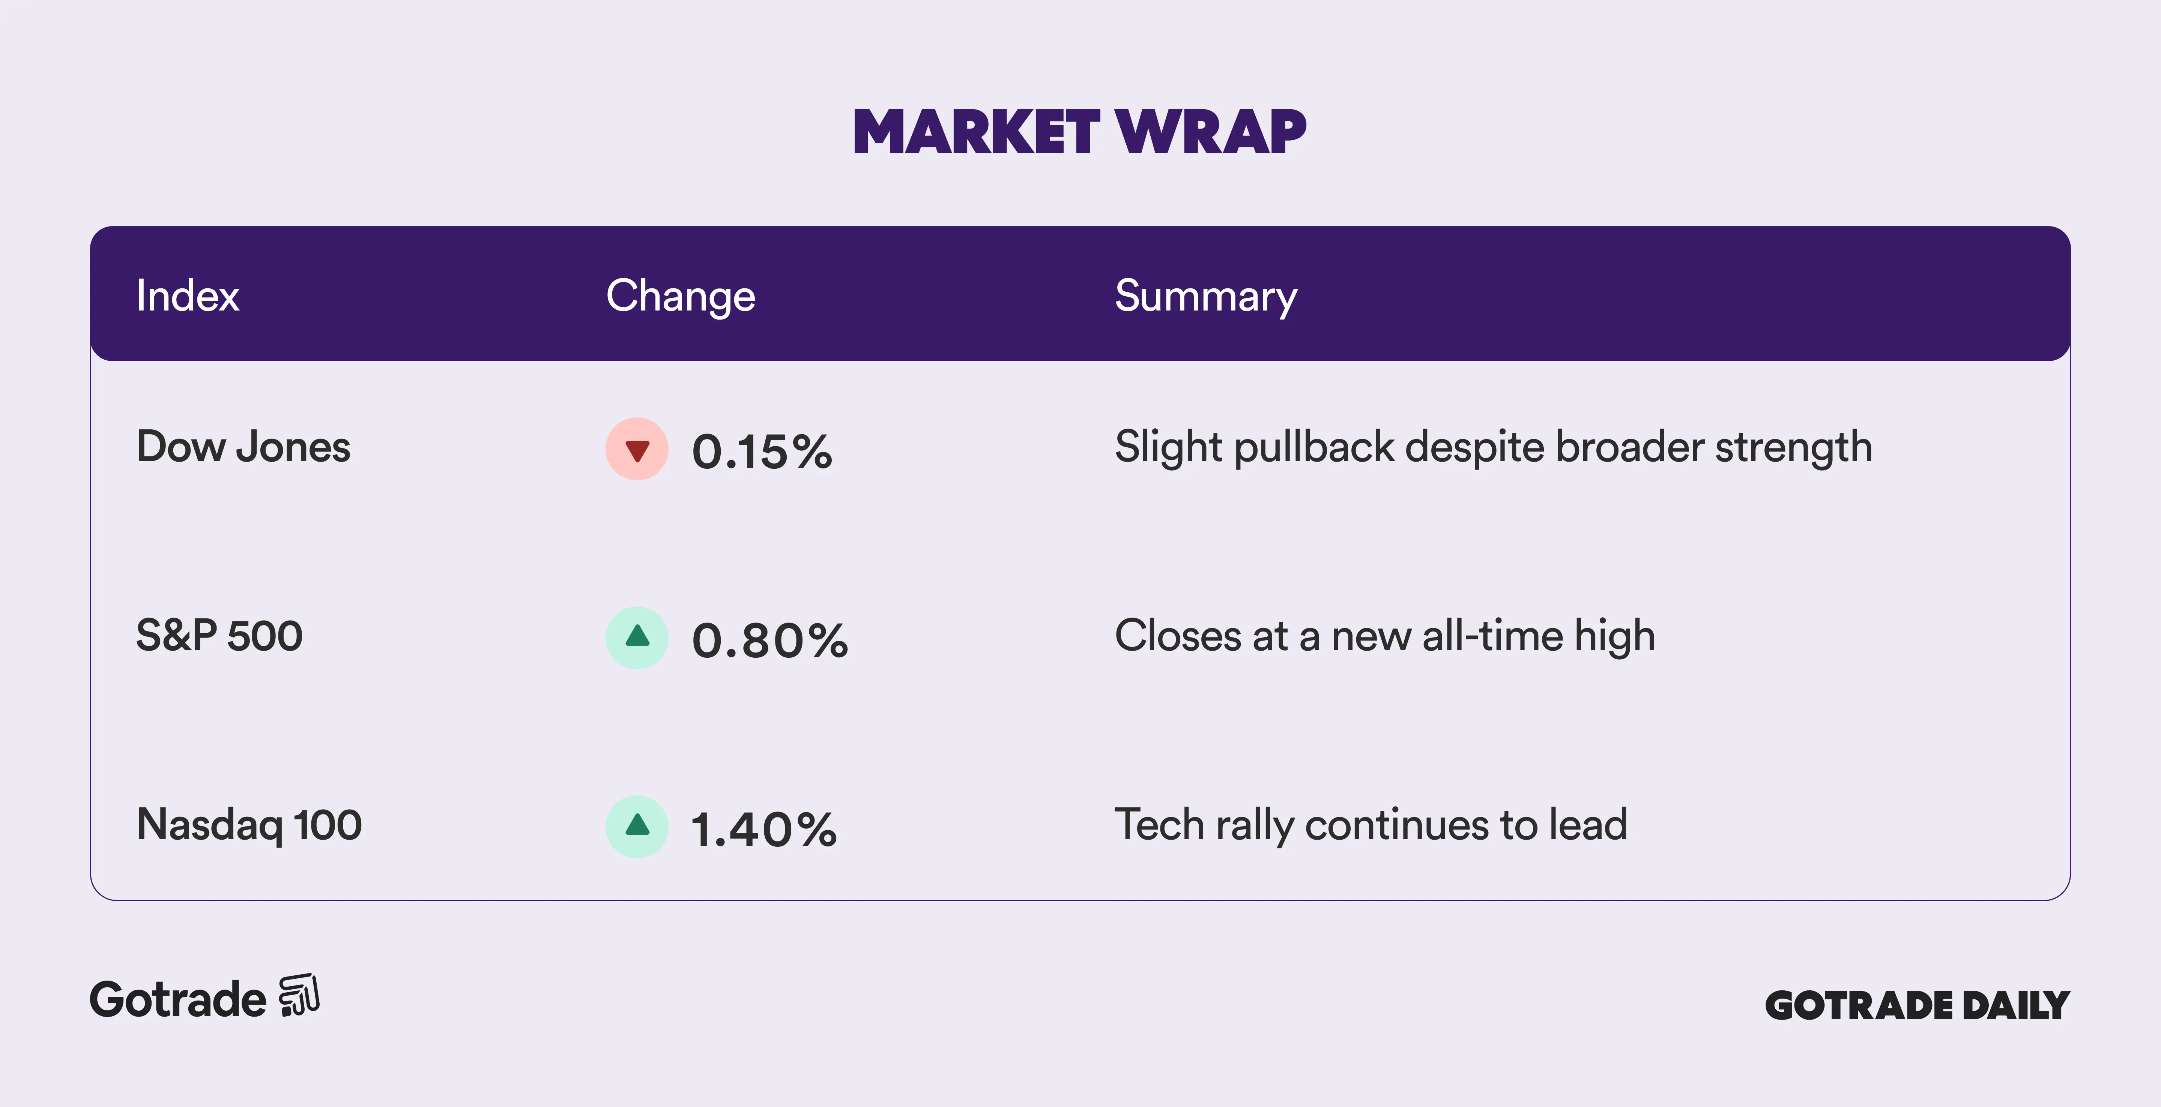This screenshot has height=1107, width=2161.
Task: Select the Change column header
Action: pyautogui.click(x=680, y=296)
